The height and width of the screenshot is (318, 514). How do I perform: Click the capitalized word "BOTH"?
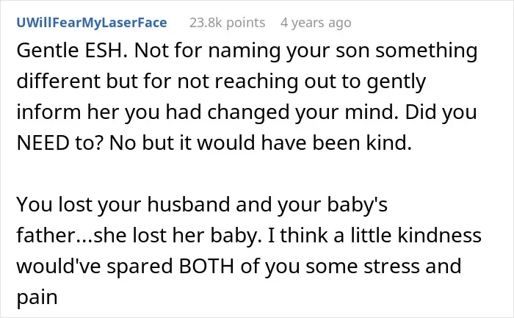pyautogui.click(x=206, y=266)
